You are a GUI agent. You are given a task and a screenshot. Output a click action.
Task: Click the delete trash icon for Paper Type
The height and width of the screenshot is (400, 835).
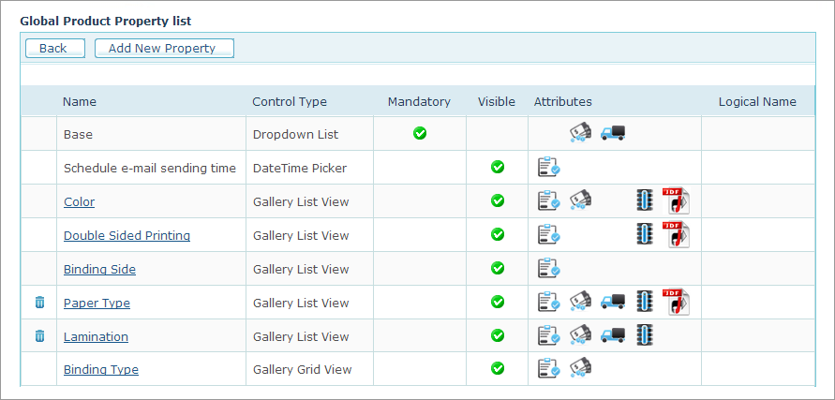coord(39,303)
